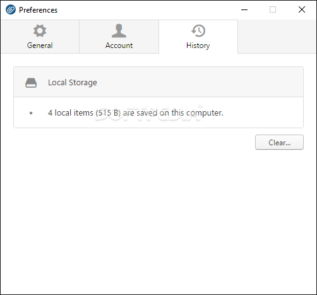Image resolution: width=317 pixels, height=295 pixels.
Task: Click the app logo in title bar
Action: (11, 9)
